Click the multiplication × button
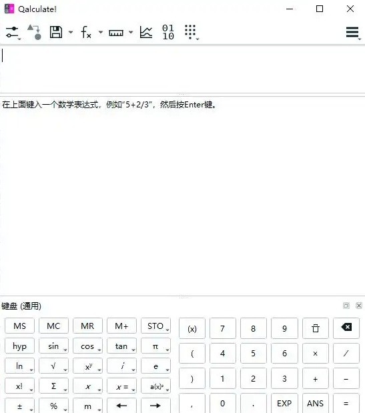The height and width of the screenshot is (413, 365). [316, 353]
